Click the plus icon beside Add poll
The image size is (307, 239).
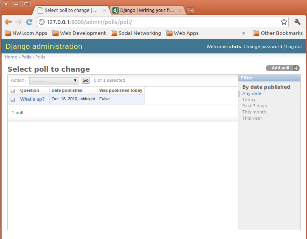point(296,68)
